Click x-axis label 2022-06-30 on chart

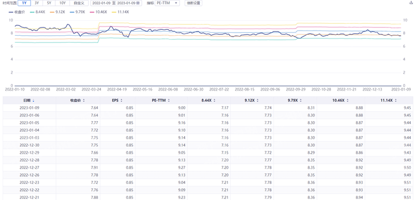[x=193, y=89]
